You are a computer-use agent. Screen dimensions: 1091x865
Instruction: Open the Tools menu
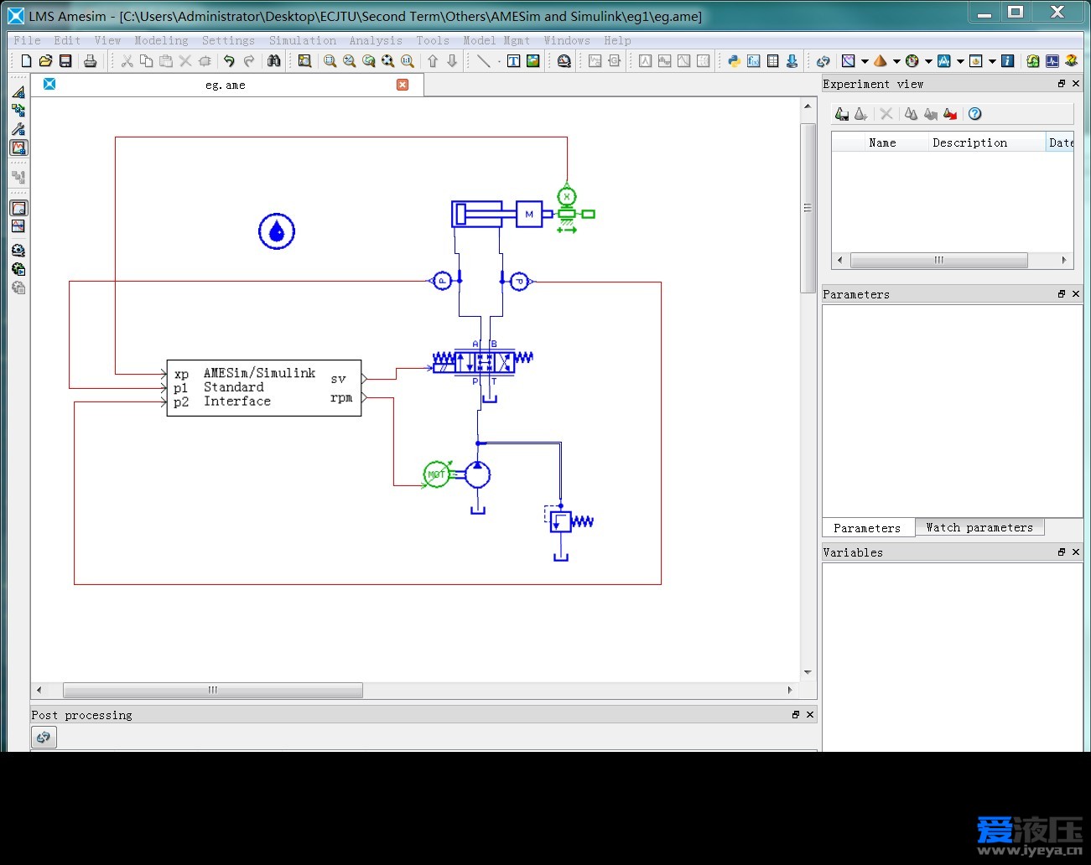433,40
